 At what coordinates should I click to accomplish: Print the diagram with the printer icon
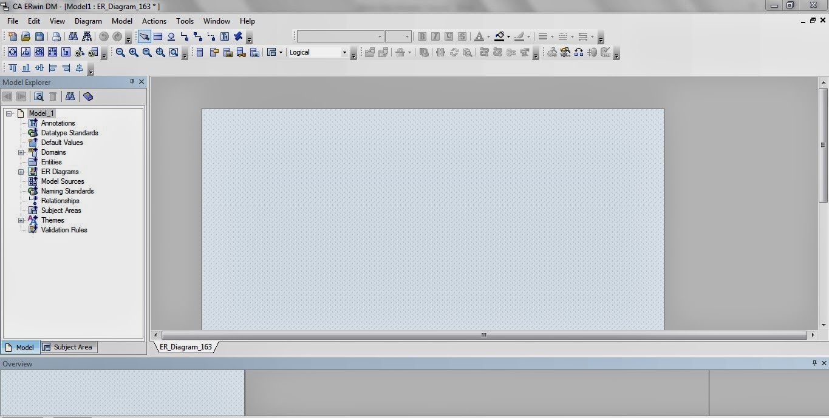56,37
